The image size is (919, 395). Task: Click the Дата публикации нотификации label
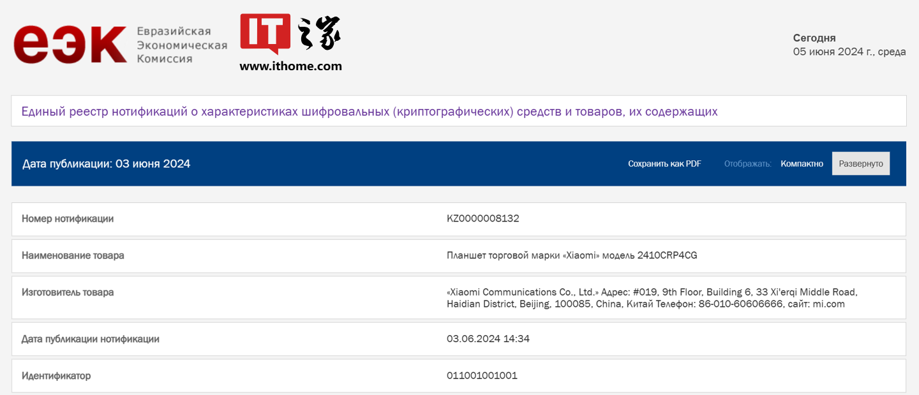tap(91, 339)
